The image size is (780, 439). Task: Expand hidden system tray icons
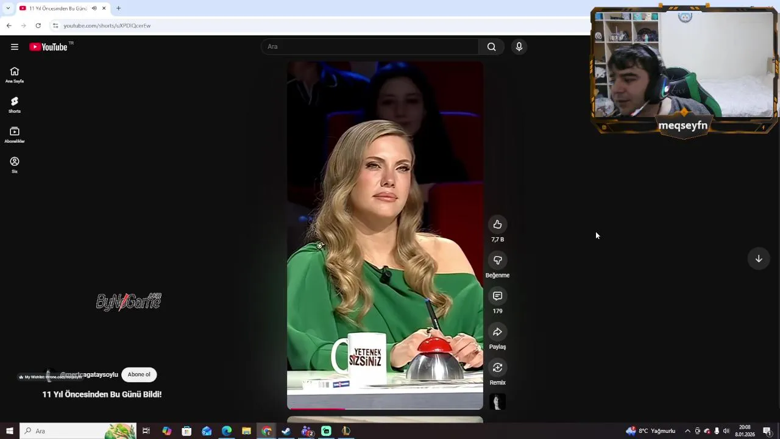(x=687, y=431)
